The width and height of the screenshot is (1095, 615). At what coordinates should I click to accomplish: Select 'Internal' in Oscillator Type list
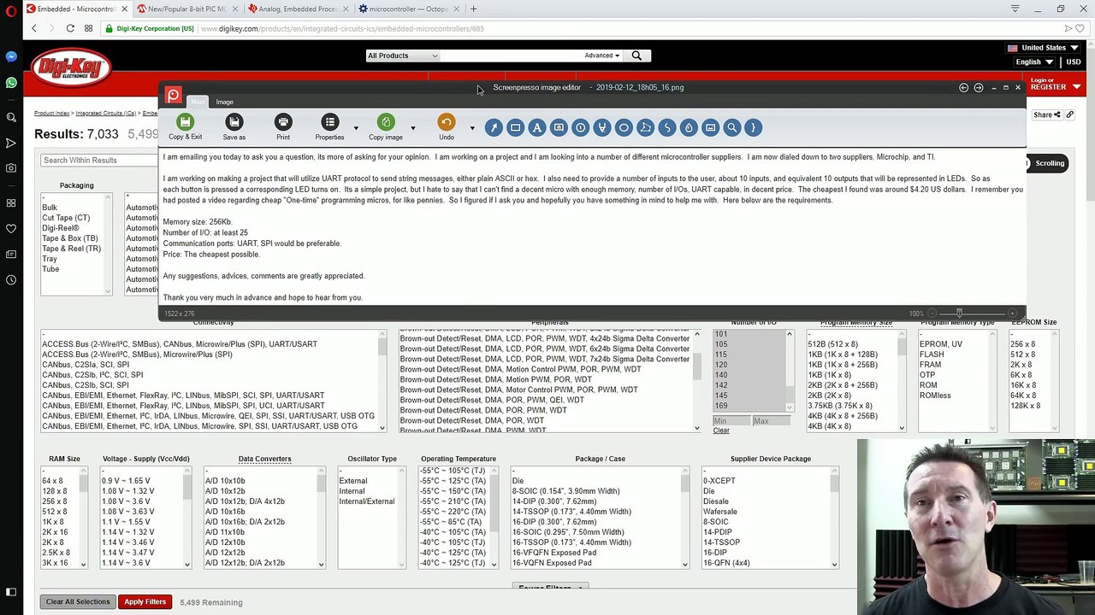point(352,491)
